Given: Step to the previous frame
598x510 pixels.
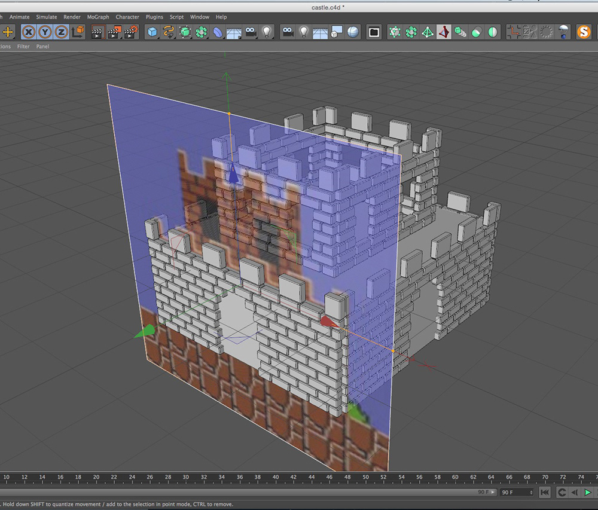Looking at the screenshot, I should (x=574, y=493).
